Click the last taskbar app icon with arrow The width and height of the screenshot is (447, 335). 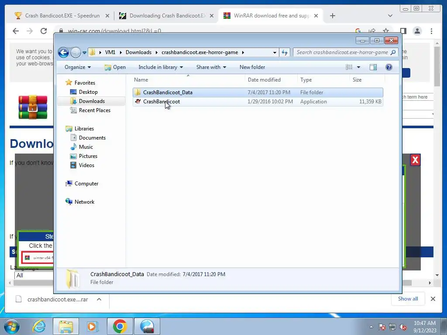(x=147, y=326)
